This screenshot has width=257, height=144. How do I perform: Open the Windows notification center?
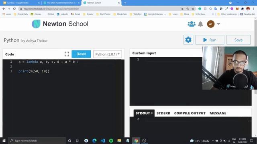click(252, 140)
